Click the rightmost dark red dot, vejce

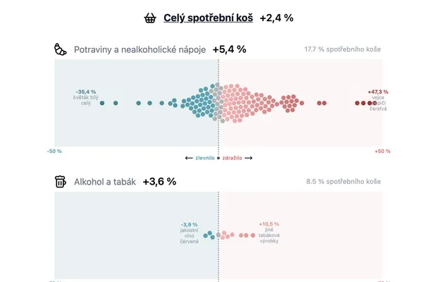tap(374, 103)
